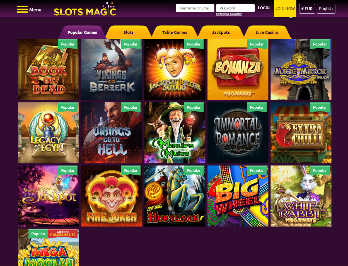Screen dimensions: 348x266
Task: Follow the Forgot your password link
Action: [x=229, y=14]
